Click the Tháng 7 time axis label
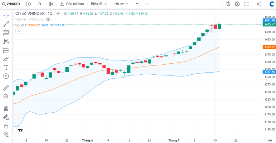Screen dimensions: 276x143 click(x=174, y=140)
